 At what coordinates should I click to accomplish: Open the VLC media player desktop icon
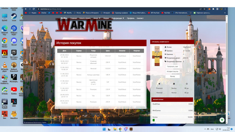5,66
